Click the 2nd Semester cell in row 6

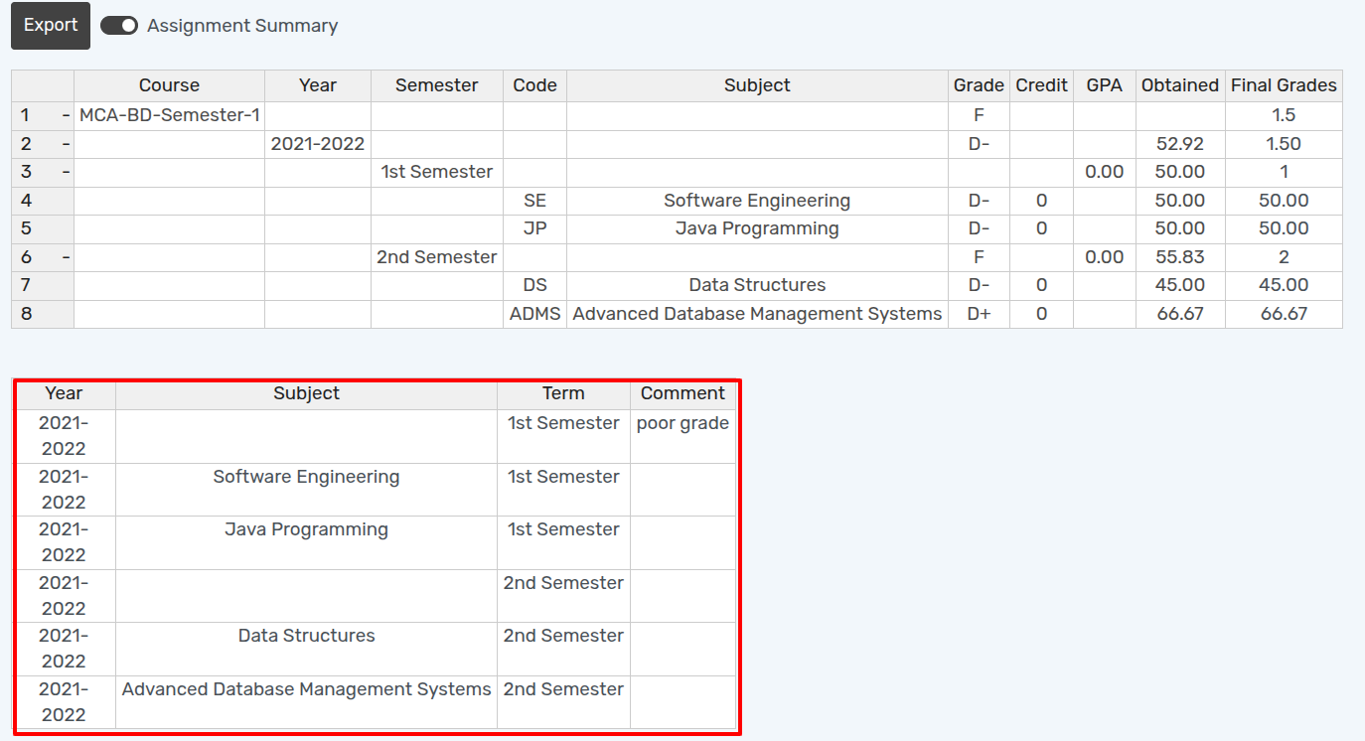click(x=437, y=257)
